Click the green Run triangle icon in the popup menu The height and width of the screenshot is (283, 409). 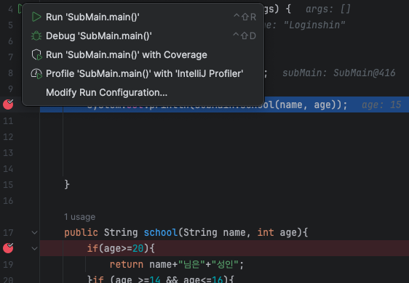[36, 17]
